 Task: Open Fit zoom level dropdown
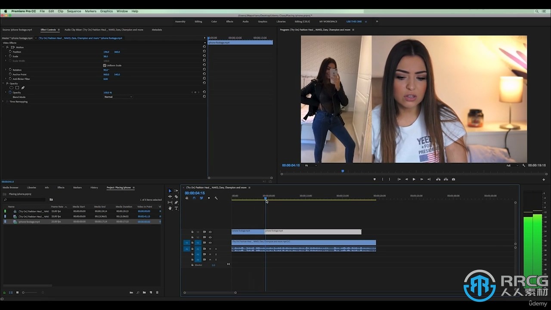pyautogui.click(x=310, y=165)
